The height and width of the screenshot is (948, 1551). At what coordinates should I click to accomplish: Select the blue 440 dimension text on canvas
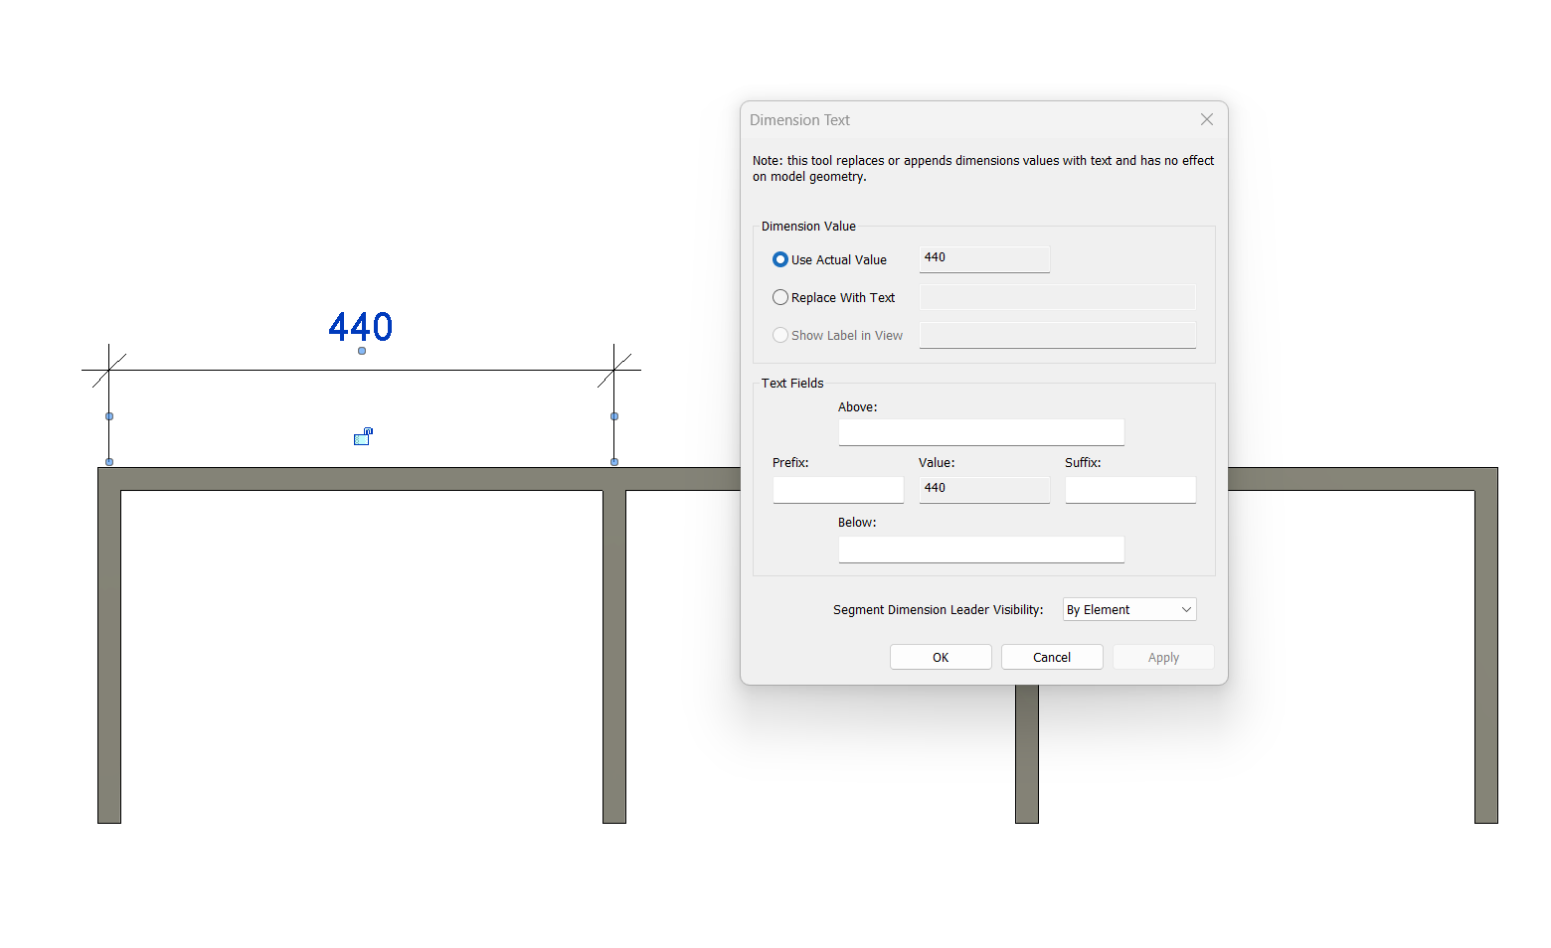[361, 326]
